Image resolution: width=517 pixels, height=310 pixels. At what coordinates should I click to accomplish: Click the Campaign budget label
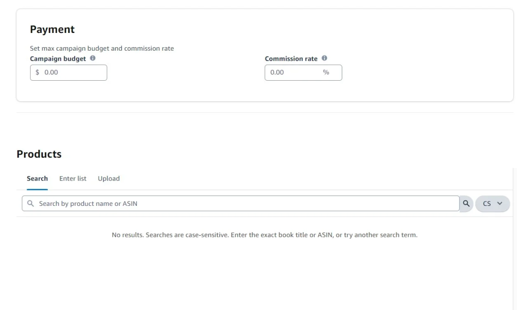click(58, 59)
